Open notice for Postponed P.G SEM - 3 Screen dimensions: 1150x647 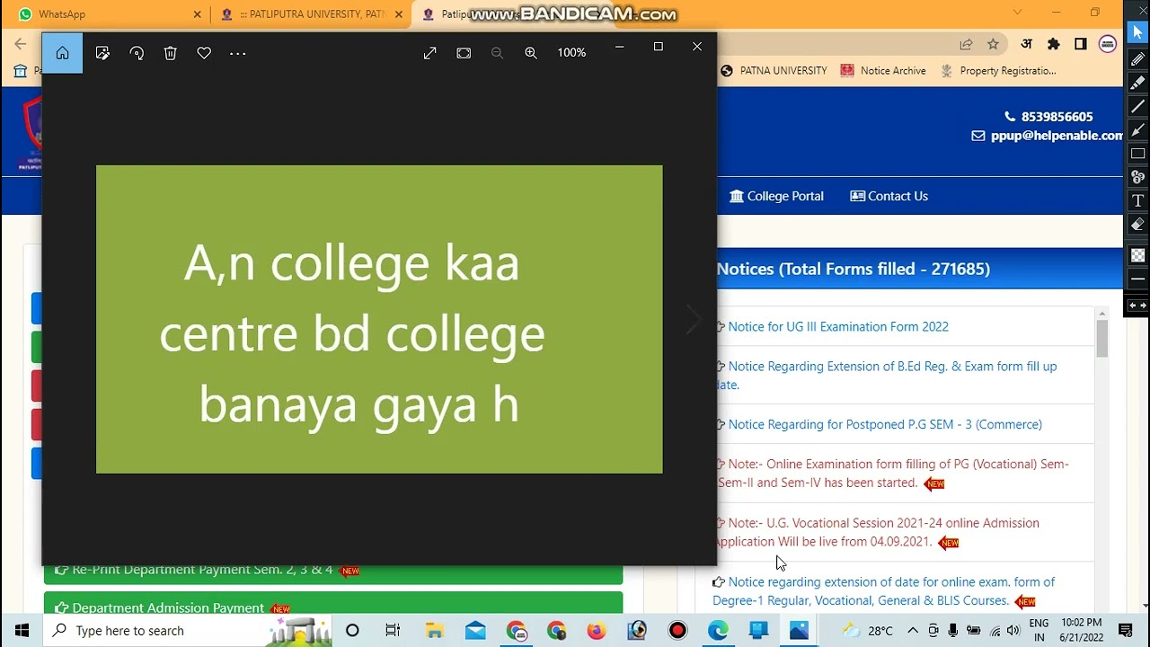coord(885,425)
